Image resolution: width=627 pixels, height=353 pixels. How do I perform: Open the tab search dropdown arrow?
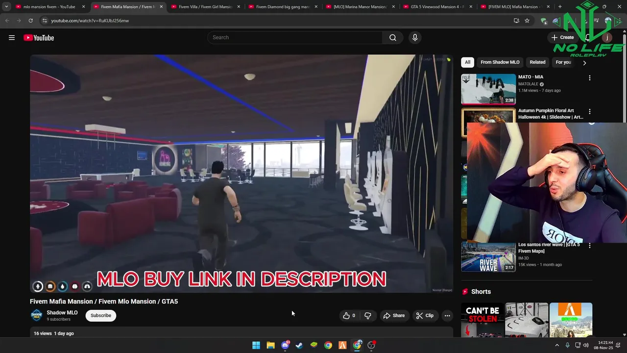[x=6, y=7]
